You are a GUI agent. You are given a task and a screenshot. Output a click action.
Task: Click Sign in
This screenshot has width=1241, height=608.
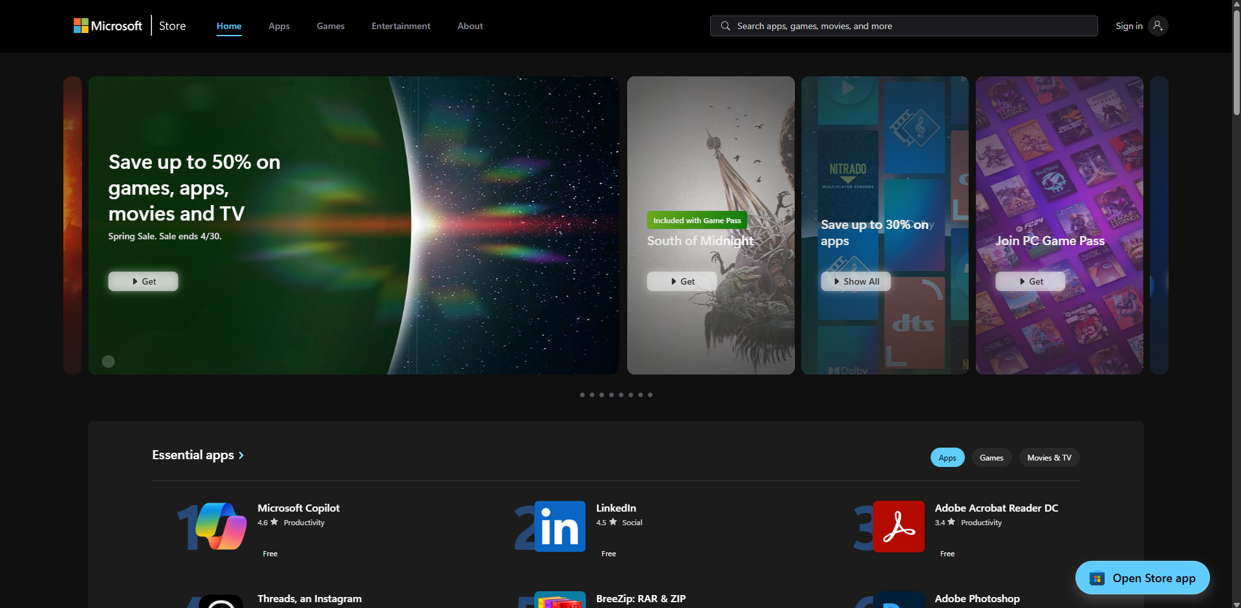point(1129,26)
